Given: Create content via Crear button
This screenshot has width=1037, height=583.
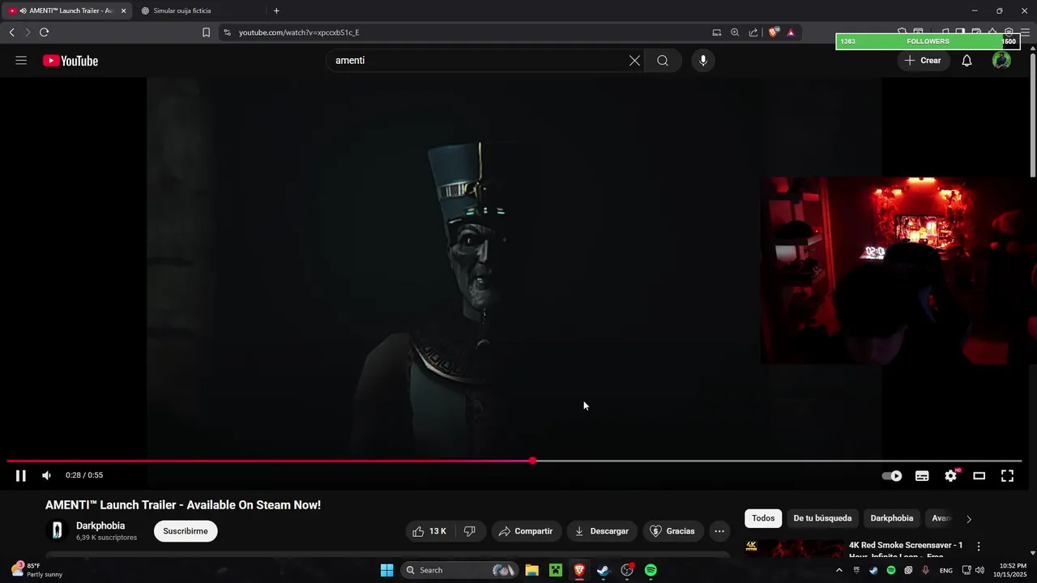Looking at the screenshot, I should tap(924, 61).
